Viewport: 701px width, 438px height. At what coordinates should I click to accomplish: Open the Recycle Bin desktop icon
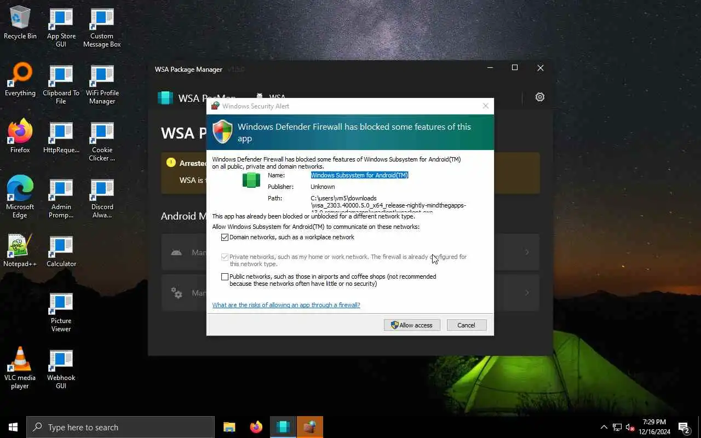(x=20, y=23)
